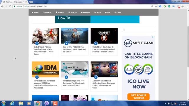Open the TECH nav item
The width and height of the screenshot is (189, 106).
pyautogui.click(x=118, y=12)
